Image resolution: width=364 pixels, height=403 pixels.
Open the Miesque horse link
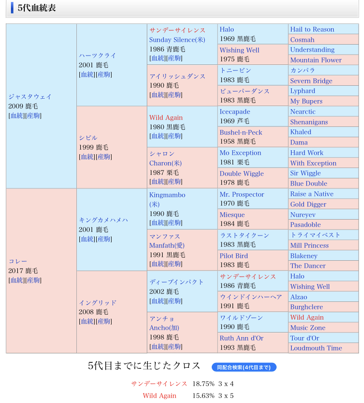click(232, 215)
